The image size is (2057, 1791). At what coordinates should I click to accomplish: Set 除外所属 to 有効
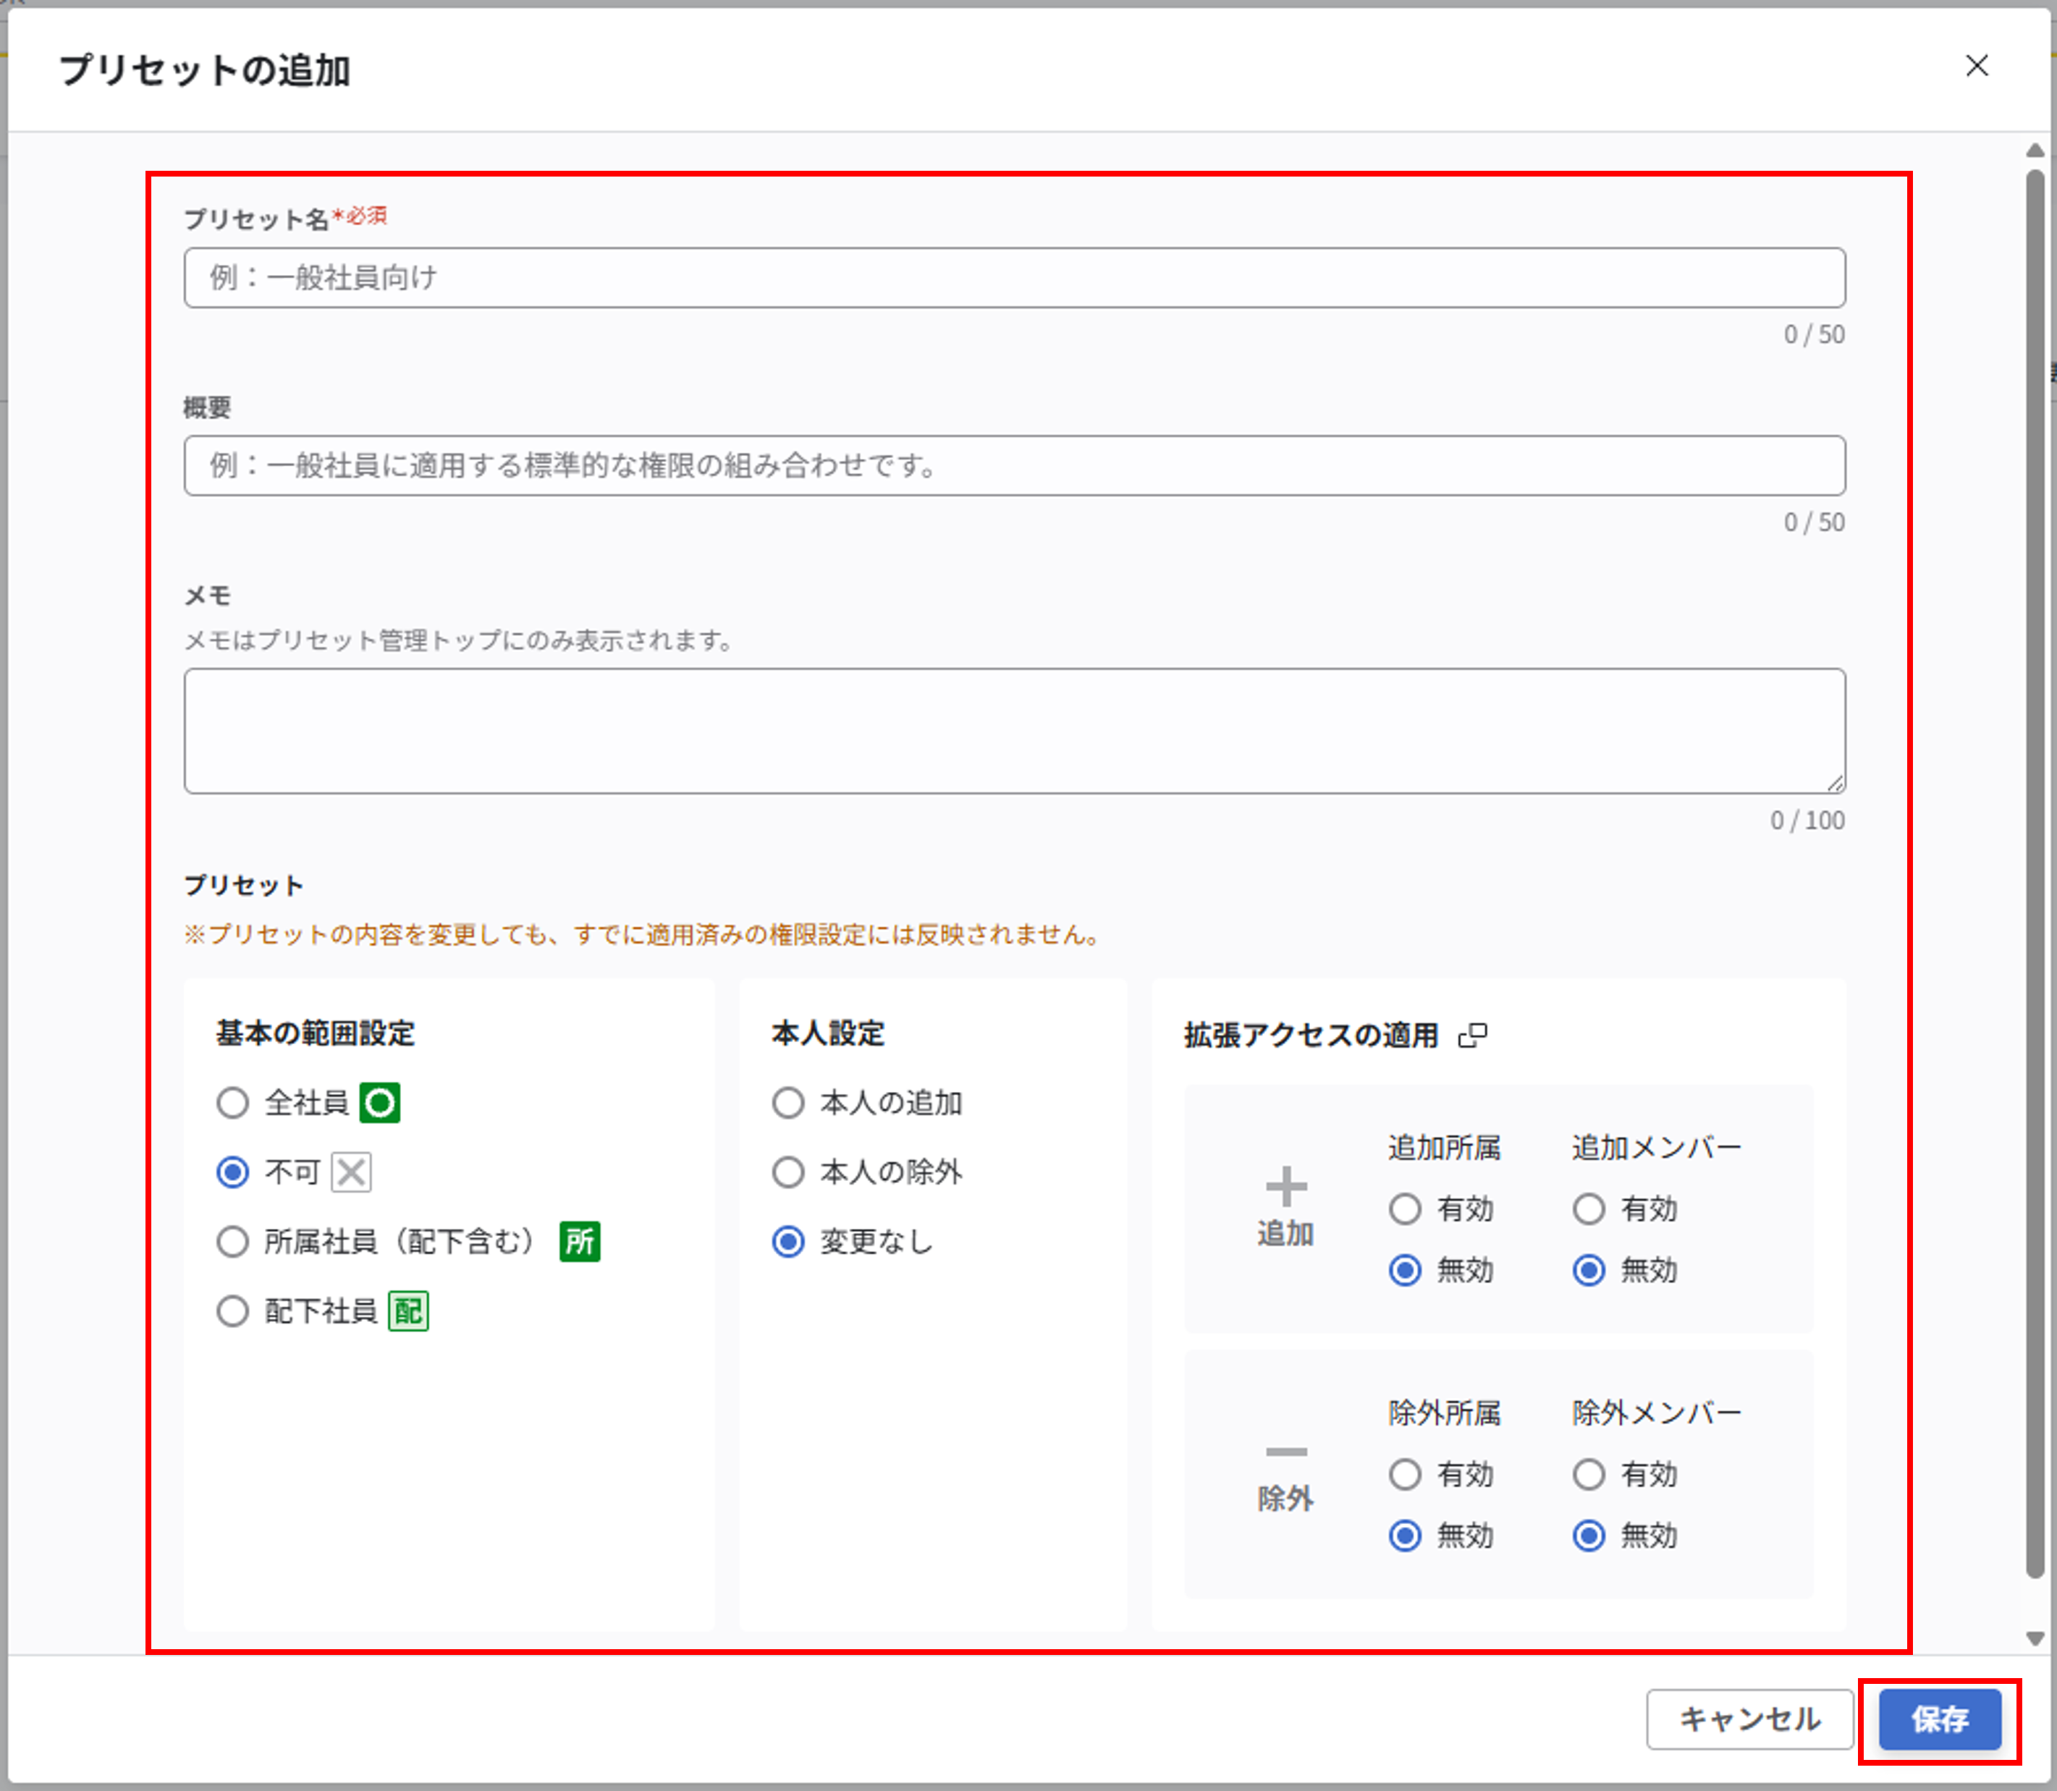pos(1406,1474)
